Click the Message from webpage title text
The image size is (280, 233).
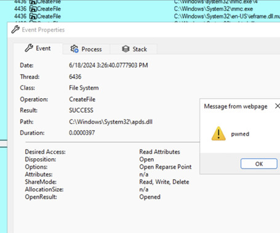(236, 106)
